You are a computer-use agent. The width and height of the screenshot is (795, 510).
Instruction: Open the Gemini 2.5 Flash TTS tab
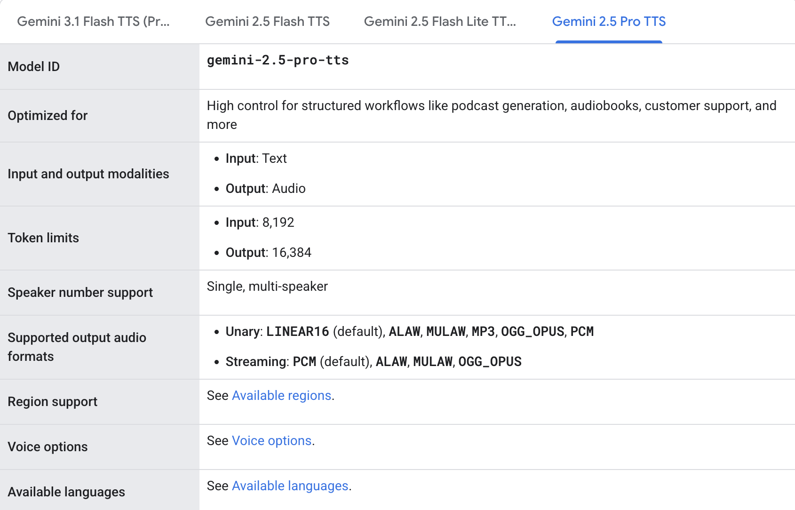[267, 22]
